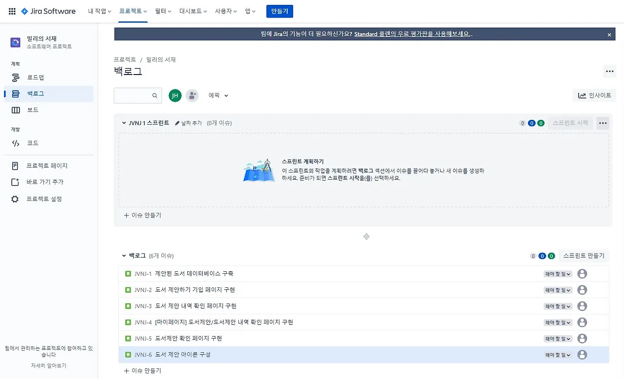The height and width of the screenshot is (379, 624).
Task: Click the blue issue count badge on 백로그
Action: (542, 255)
